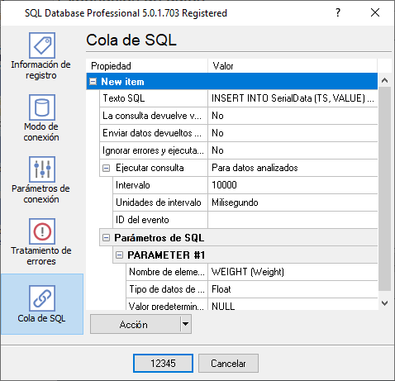Collapse the New item group

coord(93,82)
